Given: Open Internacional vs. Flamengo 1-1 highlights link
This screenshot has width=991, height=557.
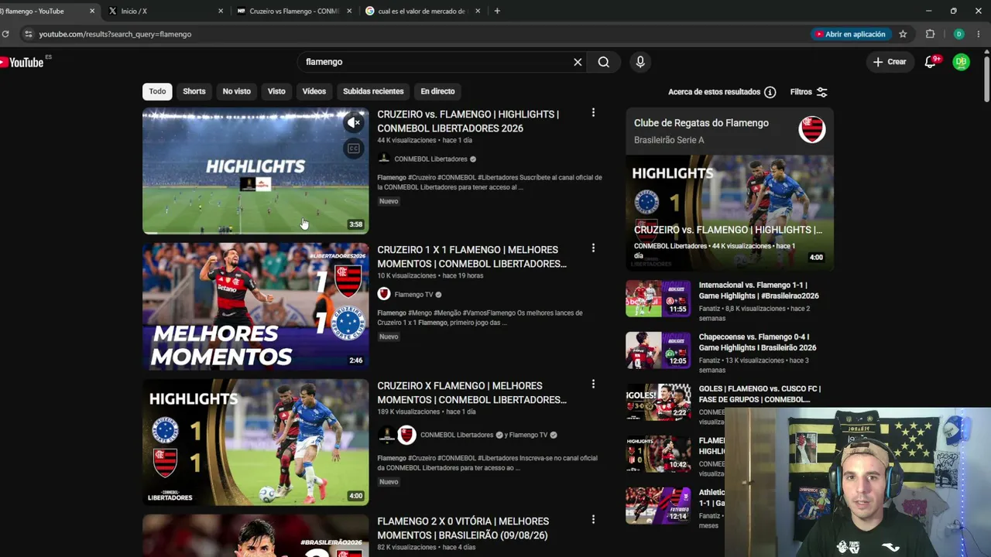Looking at the screenshot, I should pos(759,290).
